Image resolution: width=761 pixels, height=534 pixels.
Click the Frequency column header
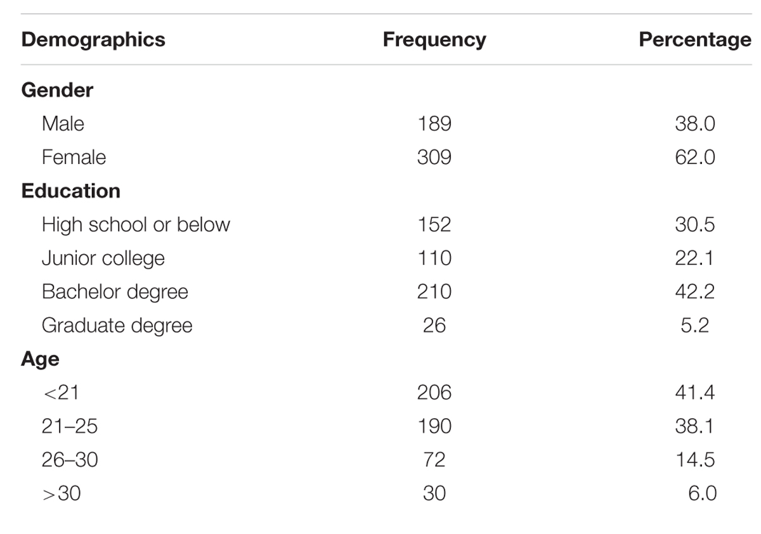coord(434,40)
